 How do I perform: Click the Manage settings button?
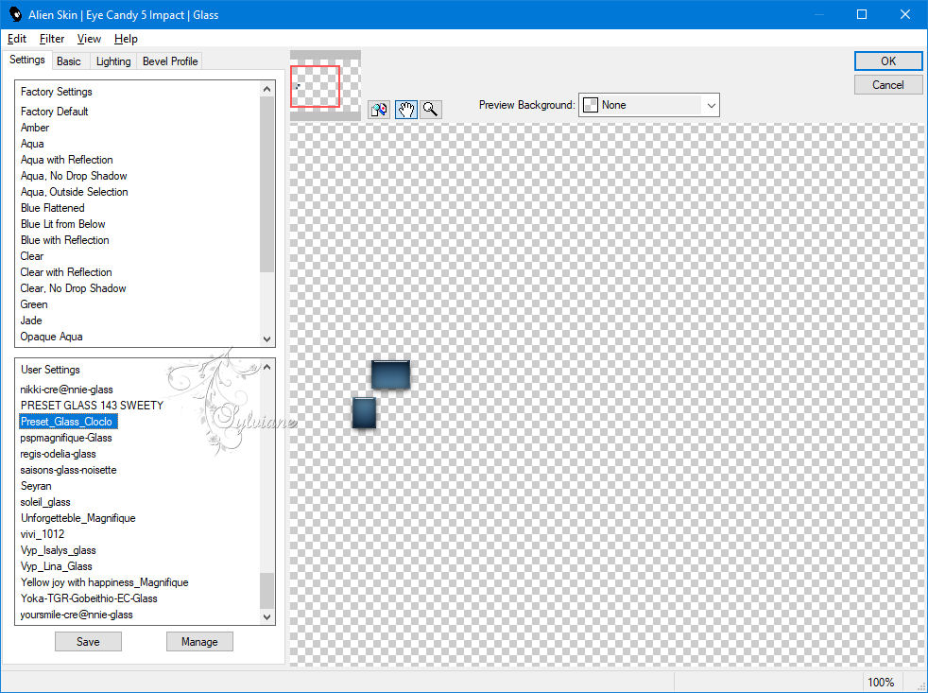tap(199, 641)
